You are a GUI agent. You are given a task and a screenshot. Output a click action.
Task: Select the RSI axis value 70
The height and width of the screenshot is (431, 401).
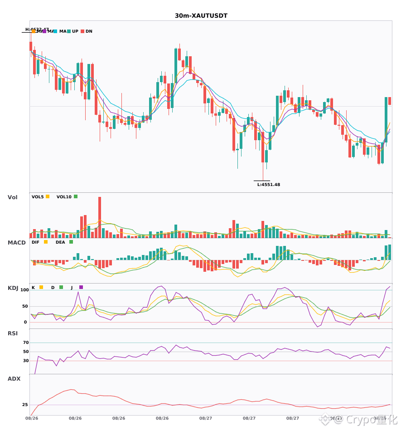click(26, 343)
